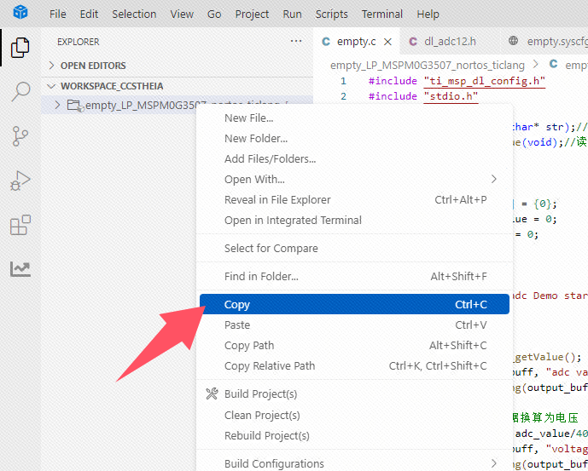588x471 pixels.
Task: Choose New Folder... from context menu
Action: (354, 139)
